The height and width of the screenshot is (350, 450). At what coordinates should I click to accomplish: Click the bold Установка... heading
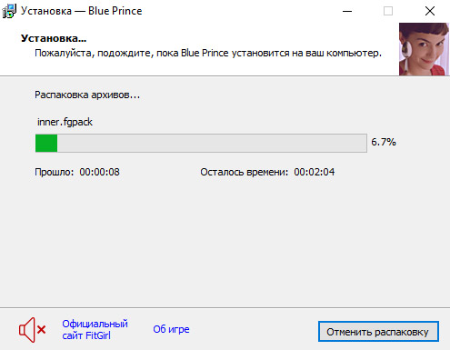[54, 38]
